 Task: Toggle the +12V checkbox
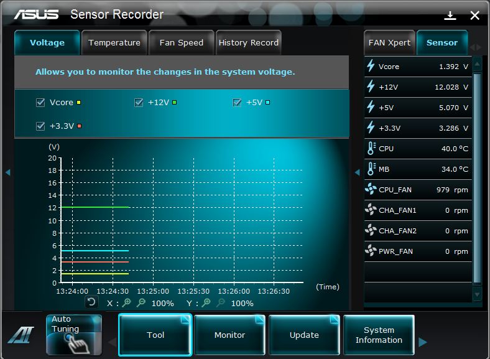pyautogui.click(x=139, y=102)
